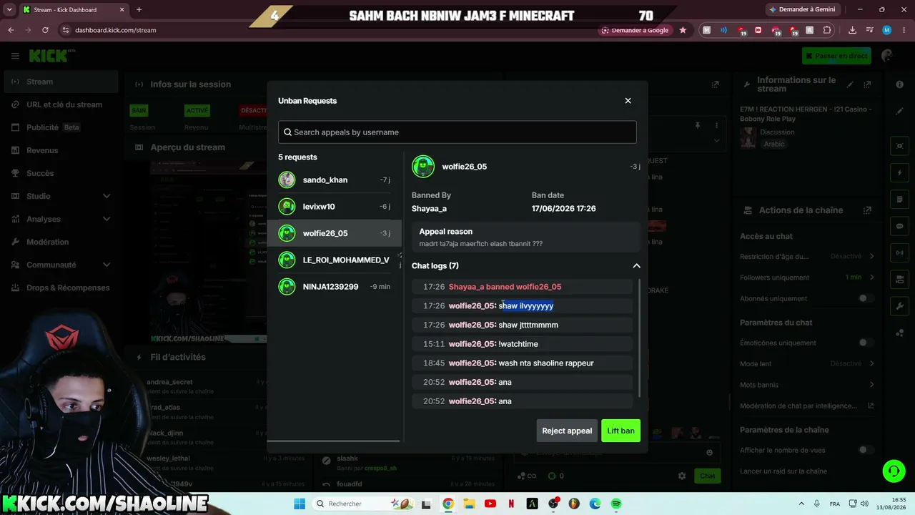Bookmark this page with the star icon
Screen dimensions: 915x515
[x=683, y=30]
